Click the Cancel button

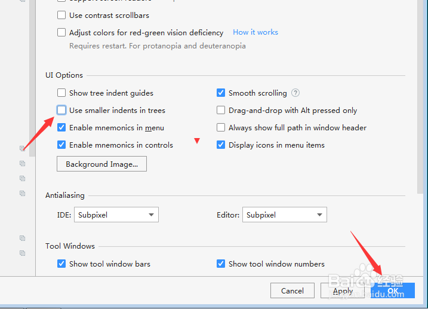click(x=292, y=290)
